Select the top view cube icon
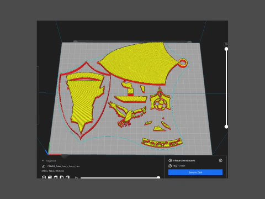 click(x=56, y=177)
